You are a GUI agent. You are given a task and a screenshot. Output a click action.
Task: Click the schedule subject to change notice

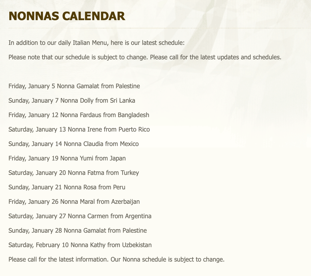pos(145,57)
